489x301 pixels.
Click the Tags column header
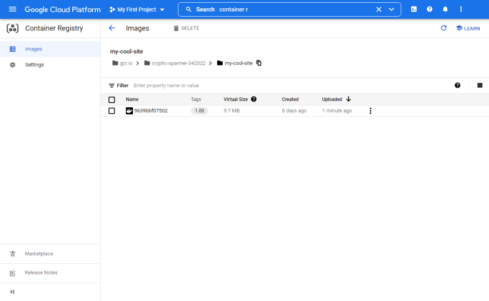(x=196, y=99)
